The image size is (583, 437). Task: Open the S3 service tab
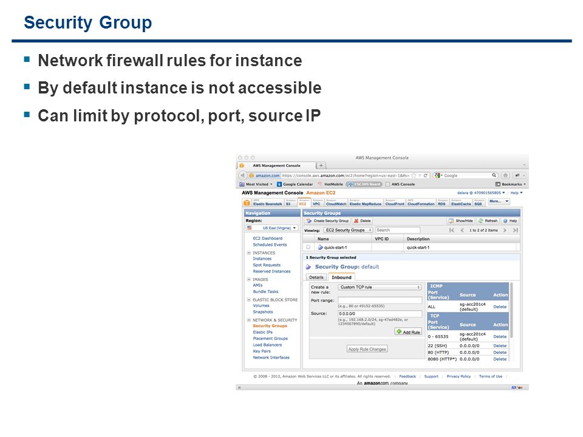(x=290, y=203)
